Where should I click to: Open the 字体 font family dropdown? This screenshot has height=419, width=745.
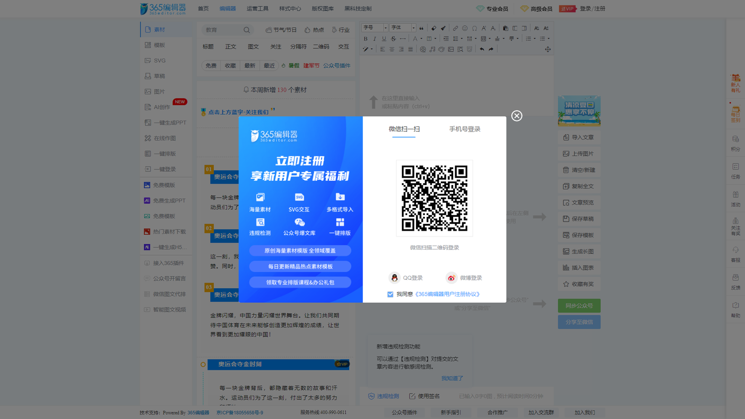point(403,28)
